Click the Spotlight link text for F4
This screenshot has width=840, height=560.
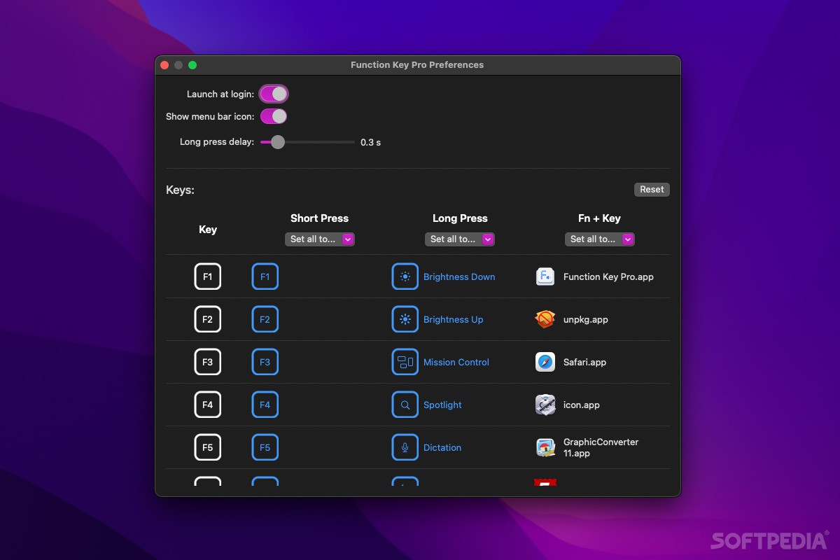442,405
